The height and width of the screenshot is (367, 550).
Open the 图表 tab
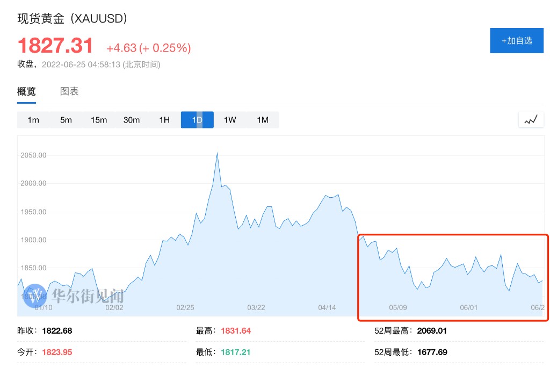[69, 91]
